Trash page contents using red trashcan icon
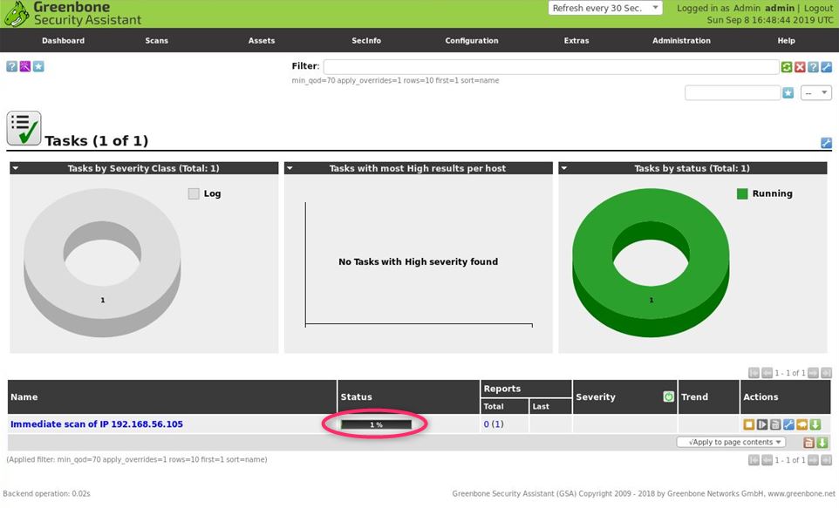The height and width of the screenshot is (508, 839). [809, 443]
